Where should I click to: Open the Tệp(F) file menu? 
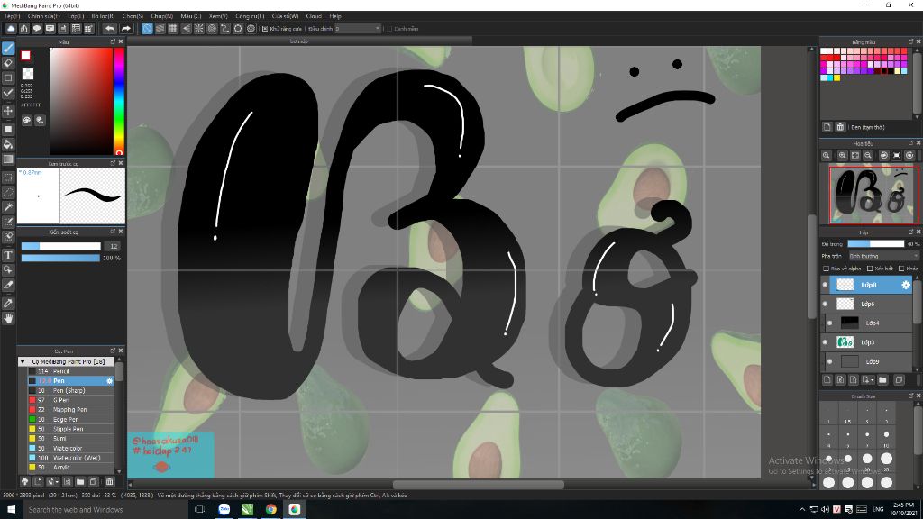point(12,16)
